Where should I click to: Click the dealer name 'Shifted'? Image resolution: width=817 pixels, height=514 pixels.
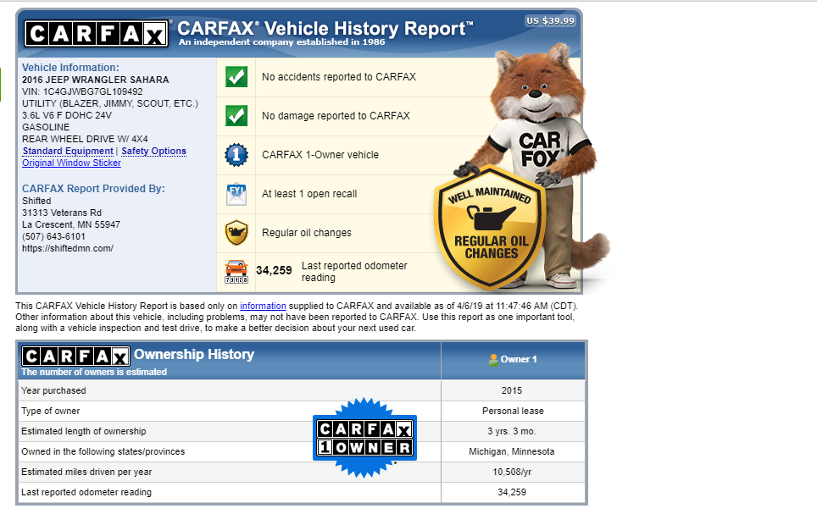point(36,201)
